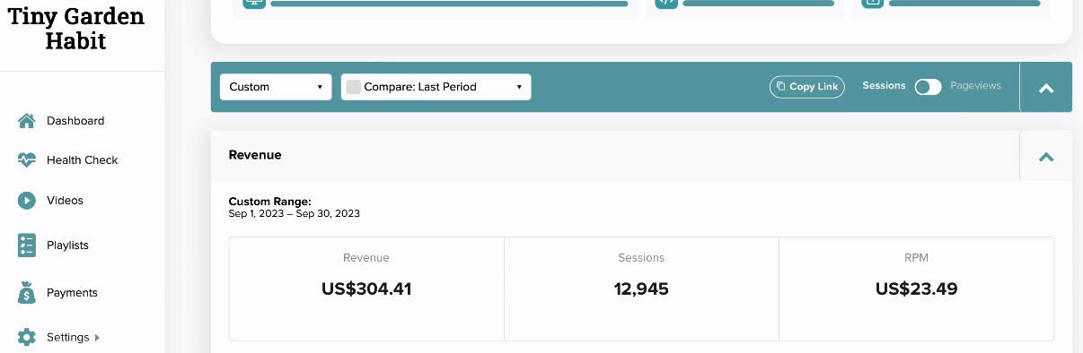Click the Videos play-circle icon

click(x=27, y=201)
